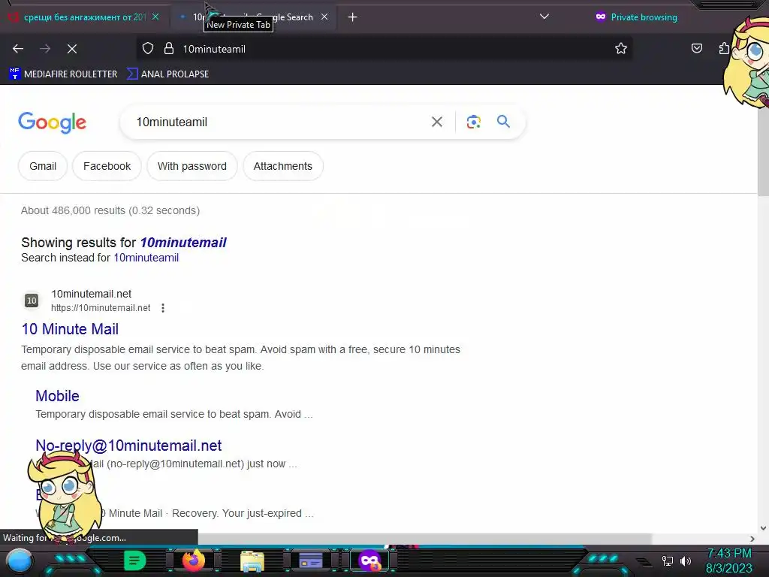Click the https://10minutemail.net URL text
The width and height of the screenshot is (769, 577).
(x=101, y=307)
